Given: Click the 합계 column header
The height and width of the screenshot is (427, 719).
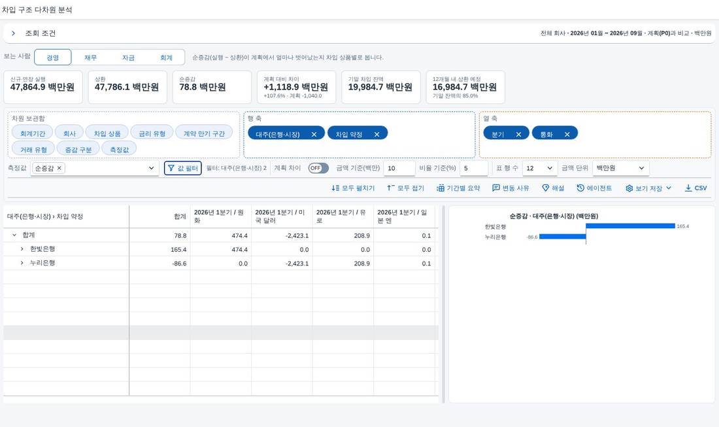Looking at the screenshot, I should point(159,216).
